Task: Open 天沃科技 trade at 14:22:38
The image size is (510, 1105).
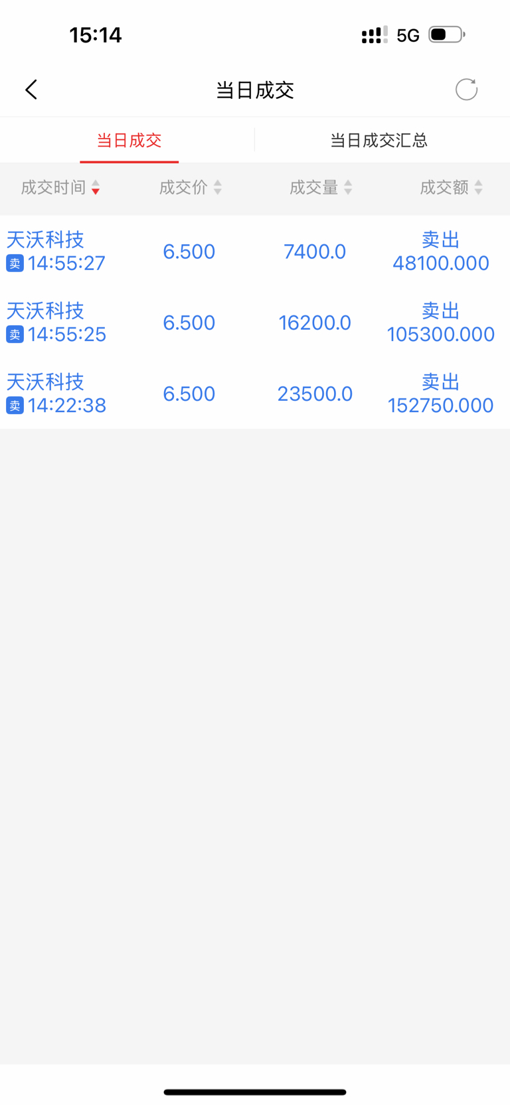Action: (255, 394)
